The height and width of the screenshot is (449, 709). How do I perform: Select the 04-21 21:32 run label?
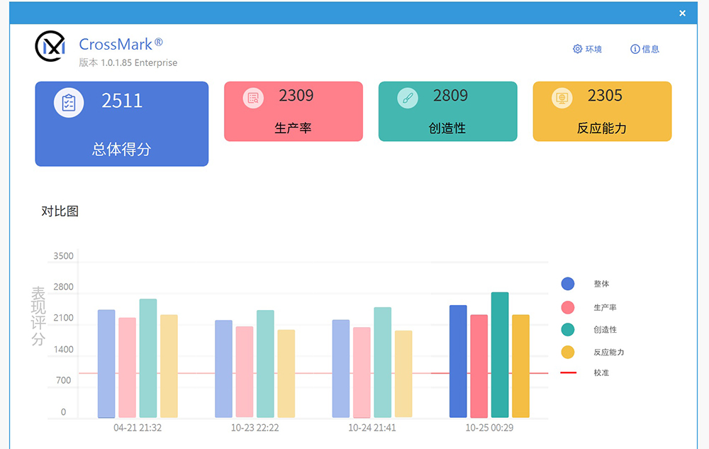pyautogui.click(x=138, y=428)
